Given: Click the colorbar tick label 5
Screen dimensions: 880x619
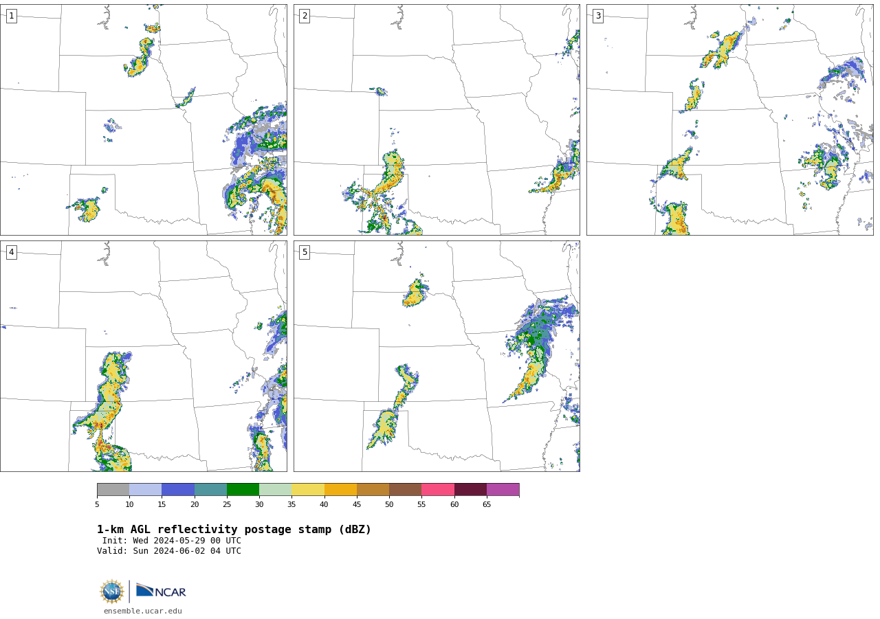Looking at the screenshot, I should click(x=97, y=505).
